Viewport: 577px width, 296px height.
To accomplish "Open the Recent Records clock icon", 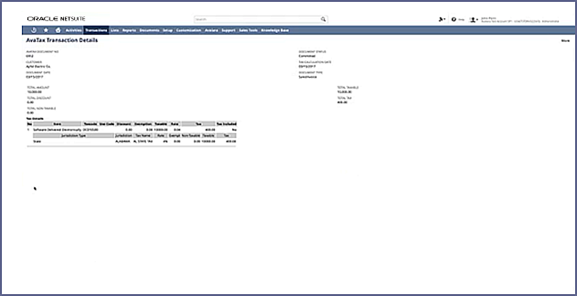I will [x=34, y=30].
